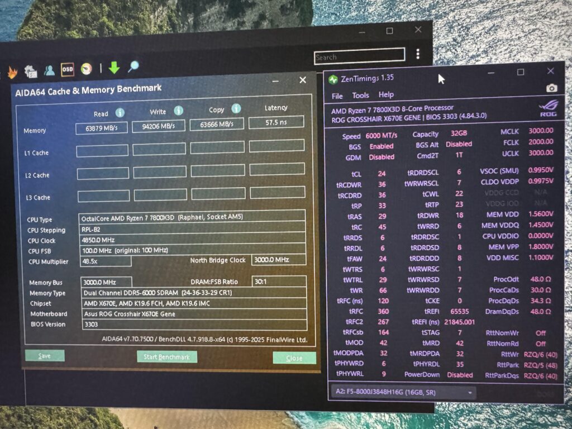Click the GDM value Disabled

click(x=381, y=157)
